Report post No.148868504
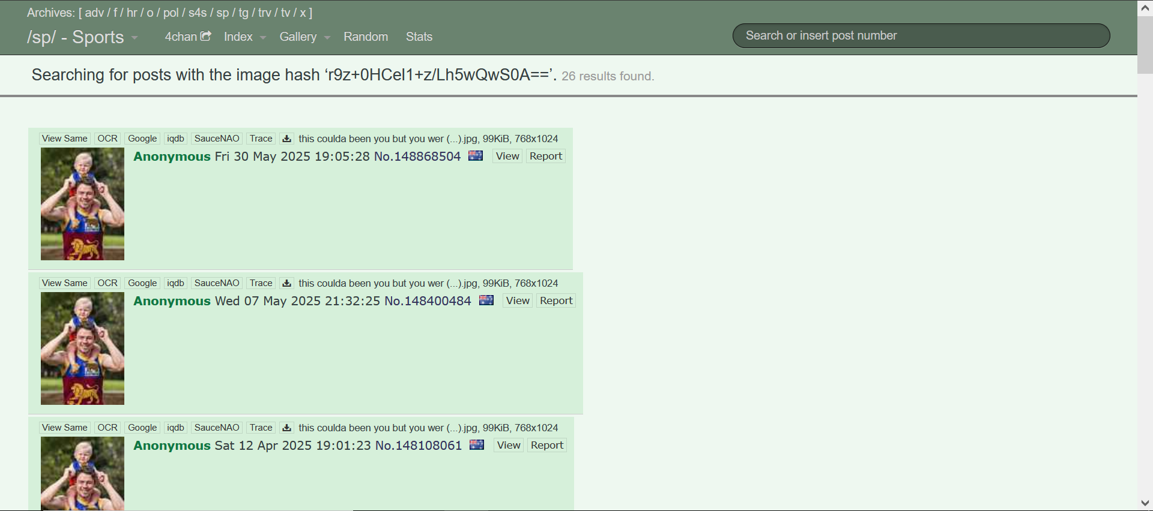The image size is (1153, 511). [x=546, y=156]
